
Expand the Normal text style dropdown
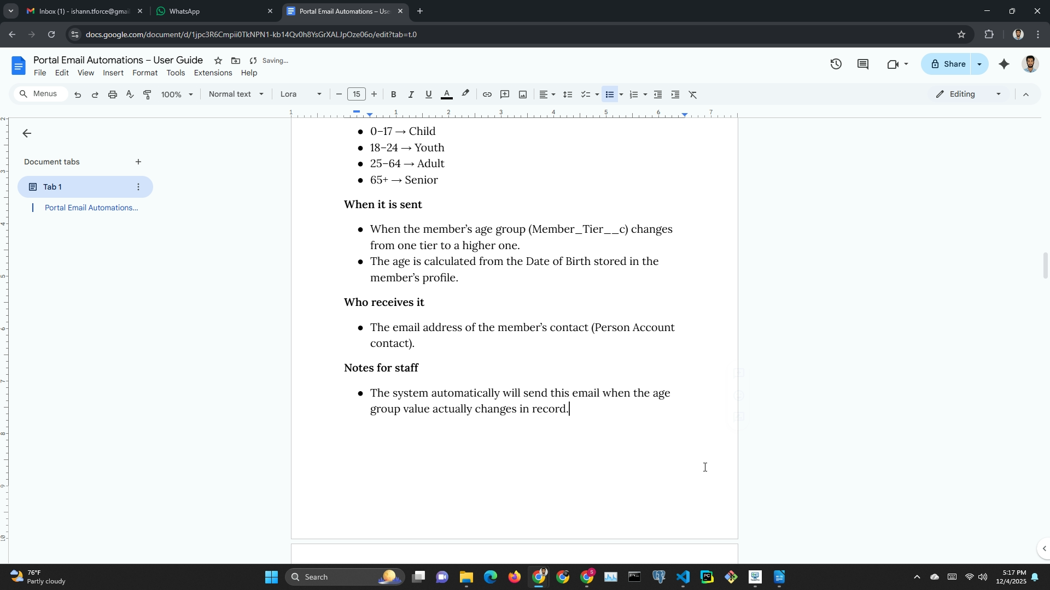click(236, 95)
